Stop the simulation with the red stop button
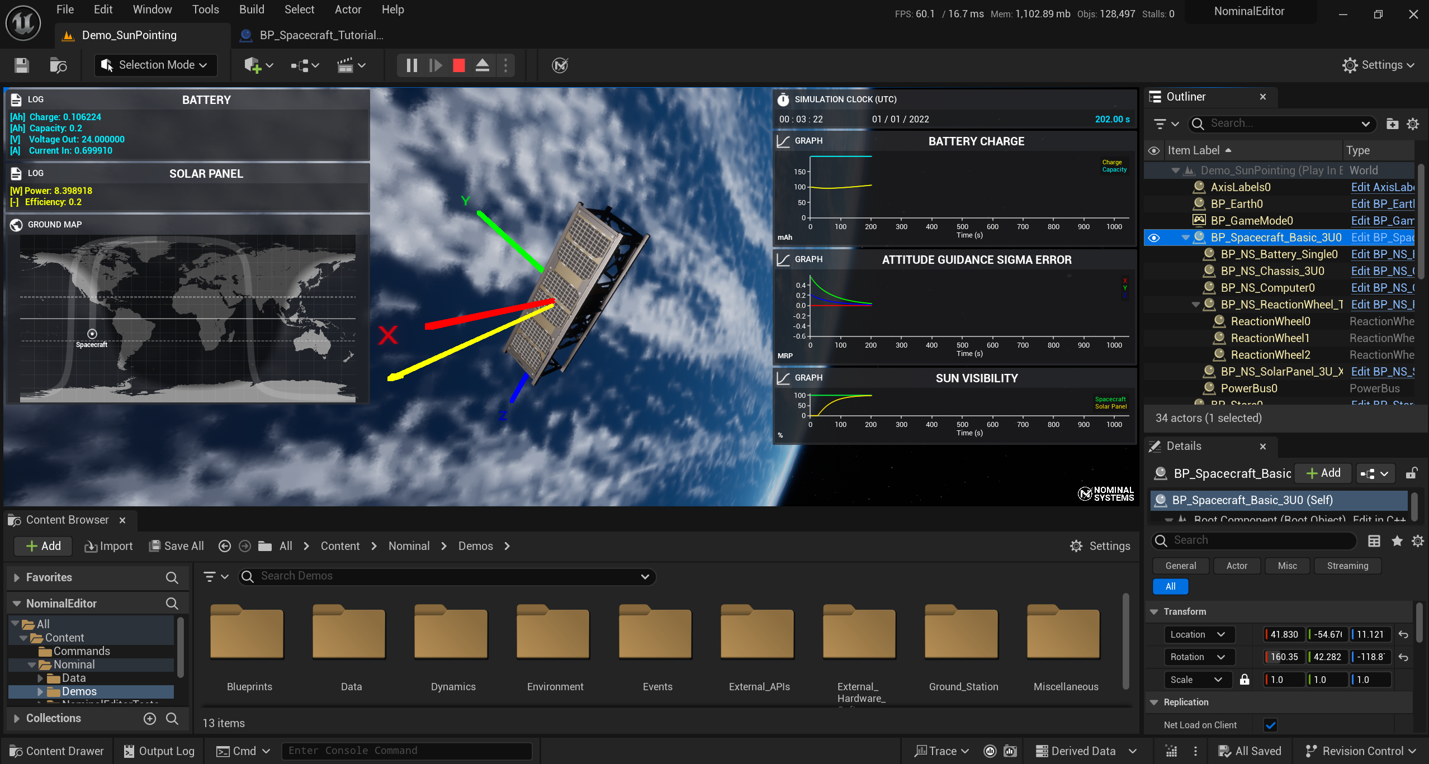Screen dimensions: 1429x764 (x=459, y=65)
